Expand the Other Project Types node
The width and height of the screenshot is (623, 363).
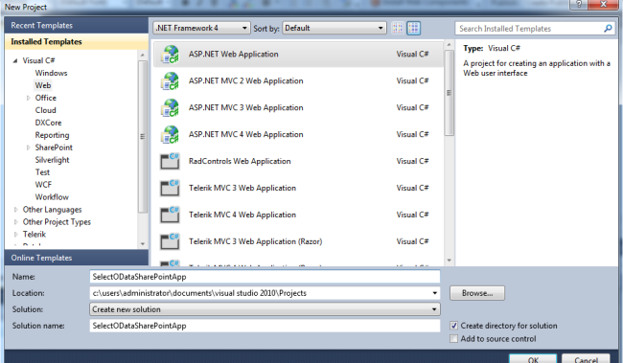pos(16,222)
